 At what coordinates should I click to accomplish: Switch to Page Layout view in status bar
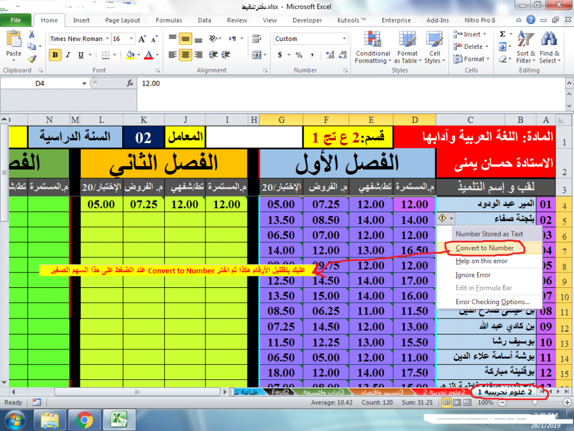click(x=457, y=403)
